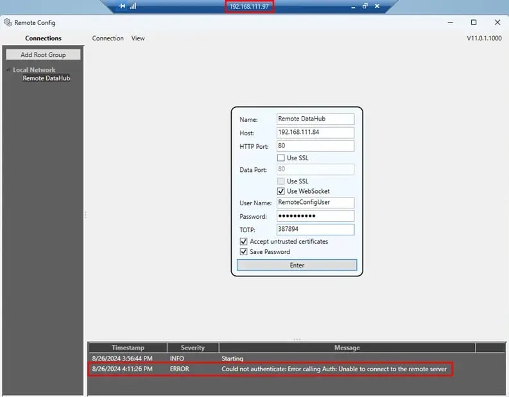Click the Timestamp column header

pos(128,348)
